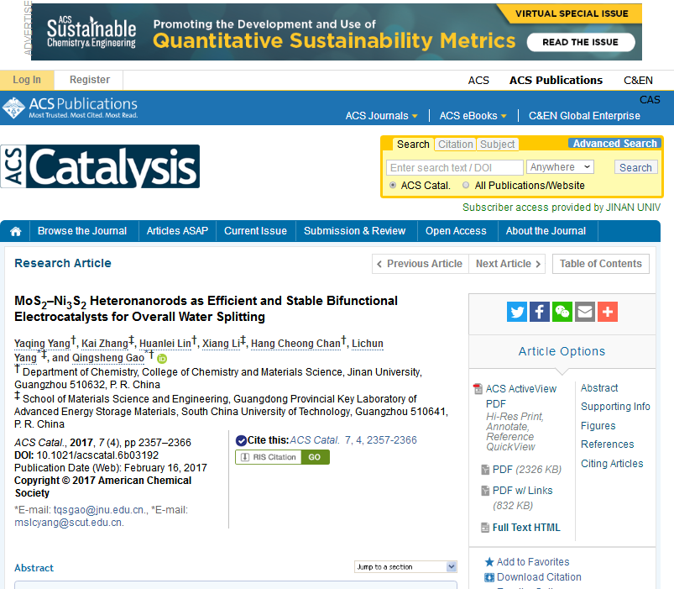Share article via WeChat icon

[x=562, y=312]
